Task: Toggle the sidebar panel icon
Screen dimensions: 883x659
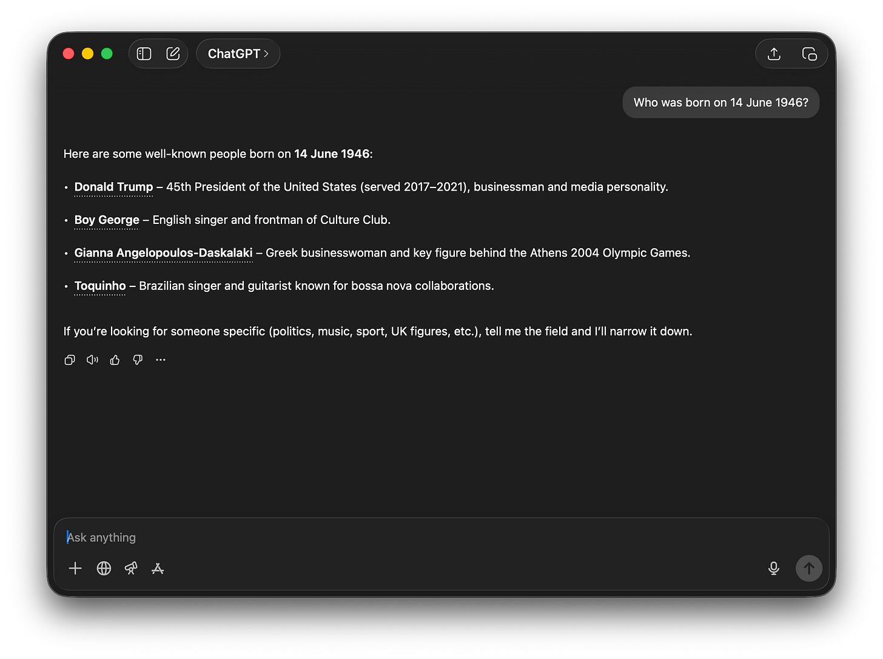Action: (144, 54)
